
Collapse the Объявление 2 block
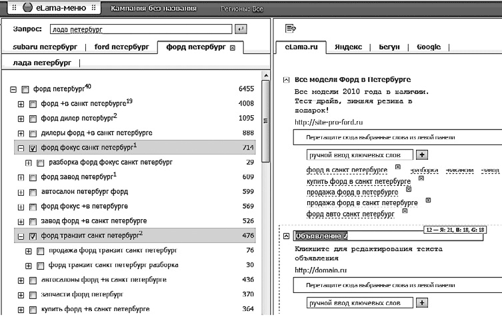point(287,236)
